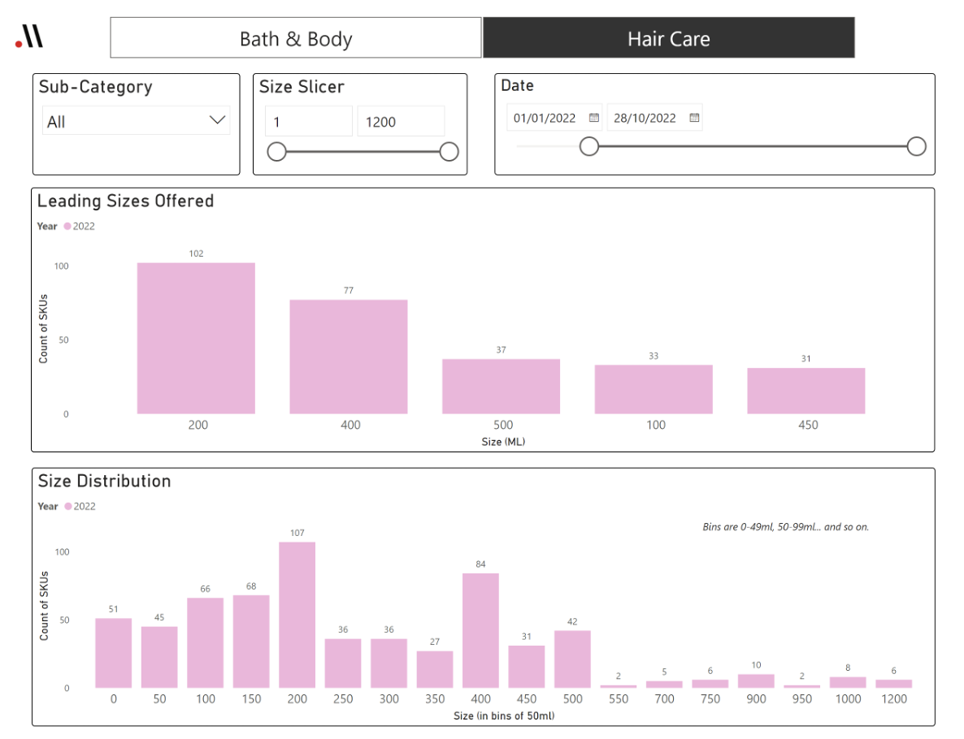Select the 400 bin bar in Size Distribution
This screenshot has width=964, height=739.
[x=481, y=630]
